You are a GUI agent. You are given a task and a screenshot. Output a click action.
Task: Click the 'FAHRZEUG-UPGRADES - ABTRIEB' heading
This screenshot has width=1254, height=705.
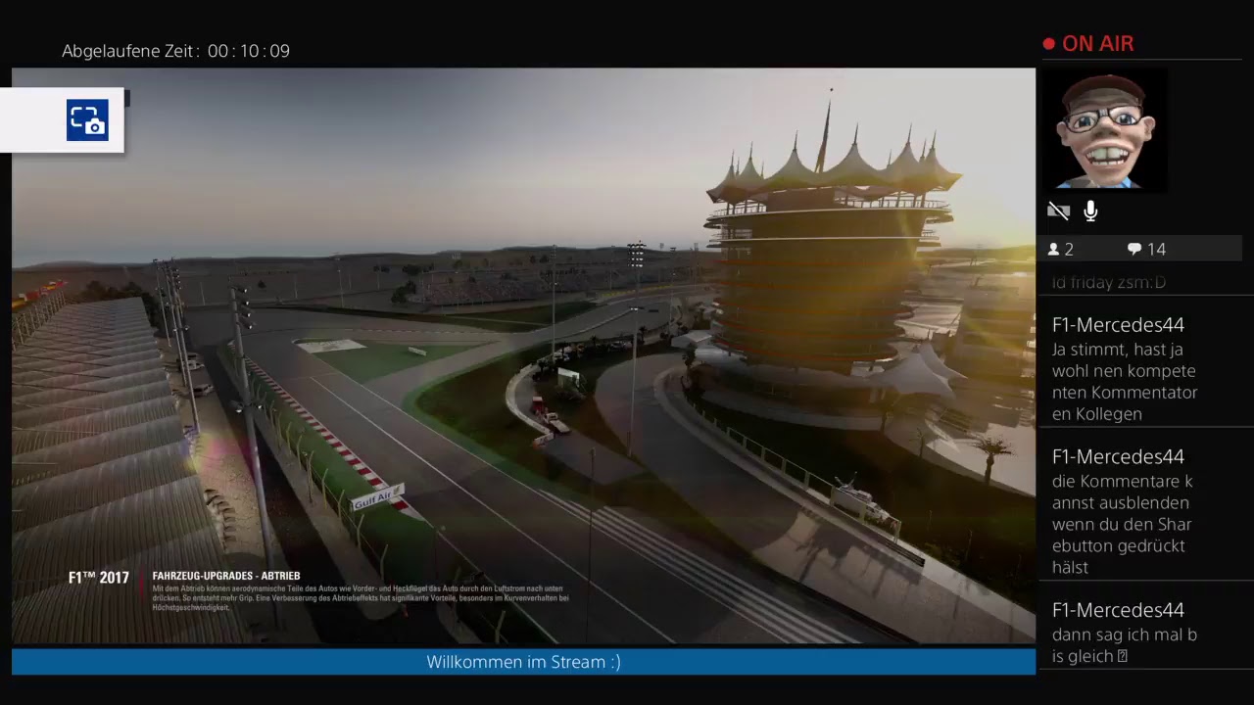[x=226, y=576]
